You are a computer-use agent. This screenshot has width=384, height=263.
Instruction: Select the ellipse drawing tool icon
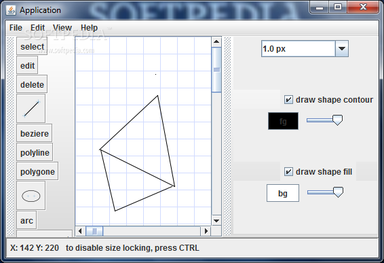(31, 196)
